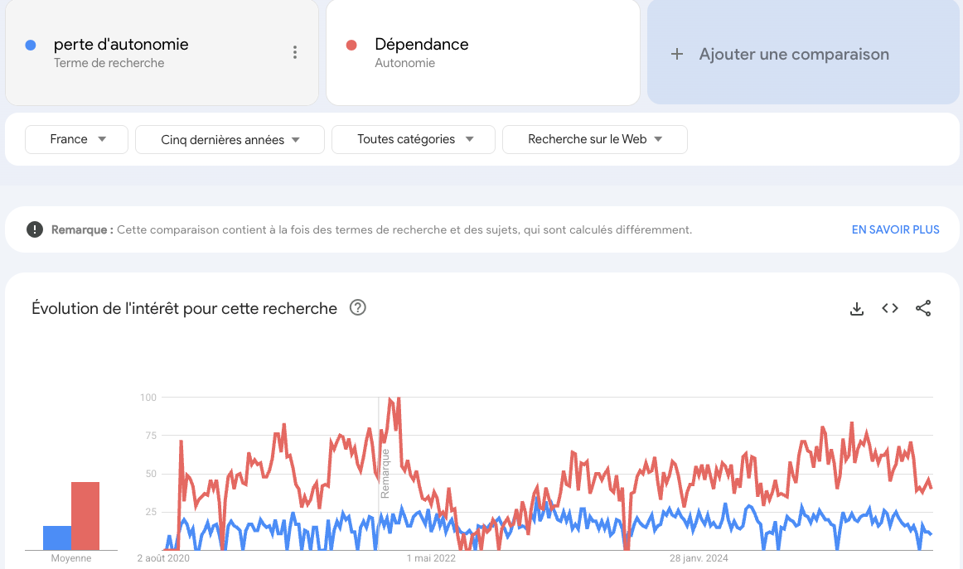Screen dimensions: 963x569
Task: Open the download icon to export chart data
Action: coord(856,308)
